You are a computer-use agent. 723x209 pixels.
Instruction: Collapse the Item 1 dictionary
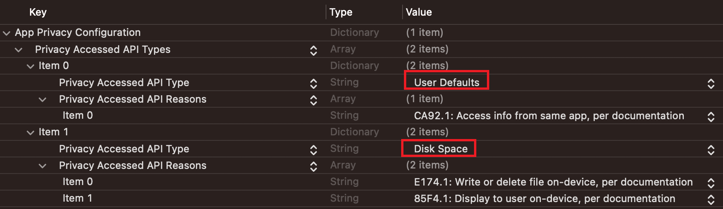click(30, 133)
